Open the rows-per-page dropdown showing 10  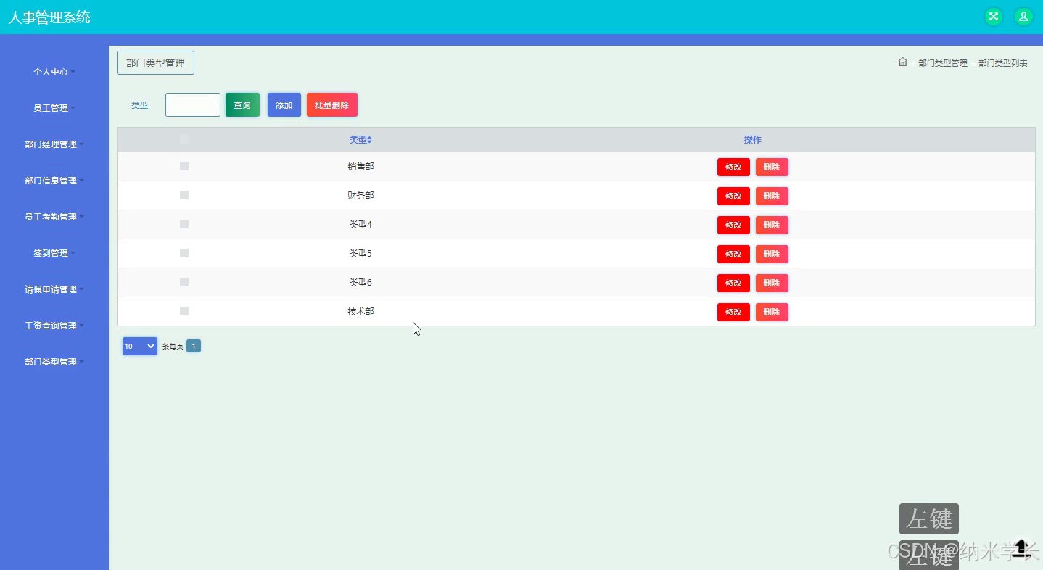(140, 346)
